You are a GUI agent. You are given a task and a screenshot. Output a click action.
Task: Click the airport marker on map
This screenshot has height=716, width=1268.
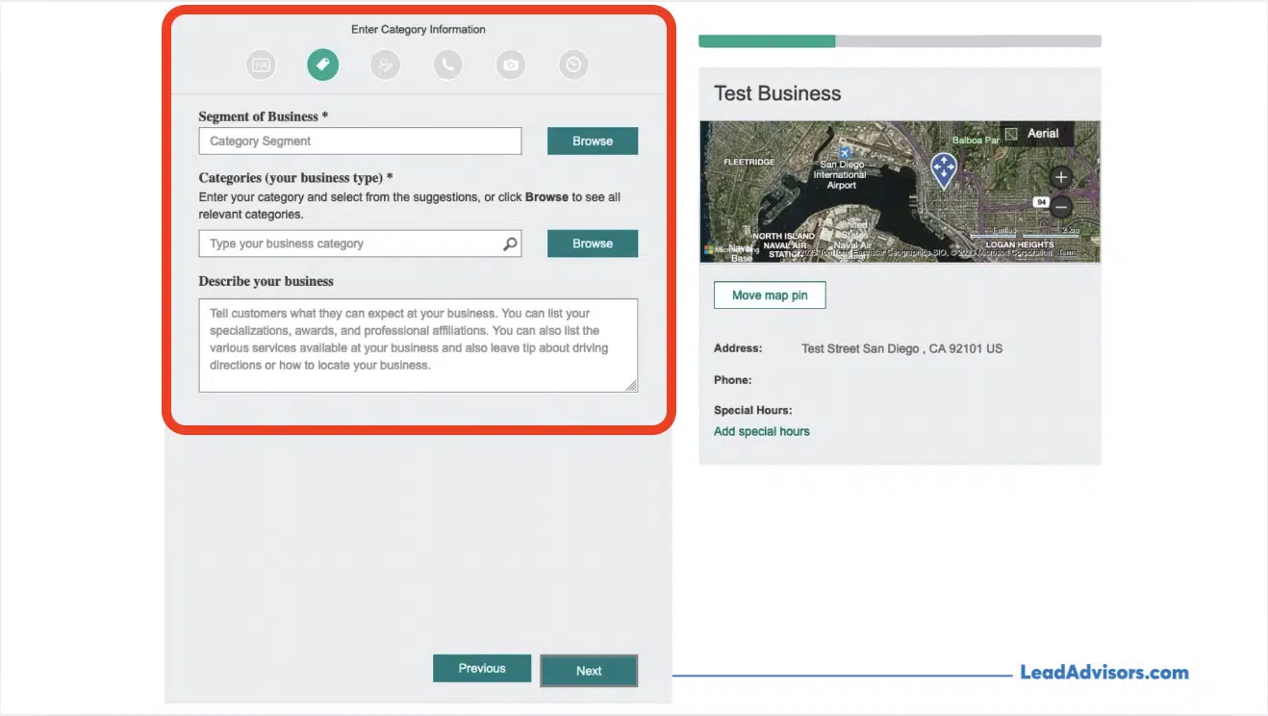click(x=845, y=153)
